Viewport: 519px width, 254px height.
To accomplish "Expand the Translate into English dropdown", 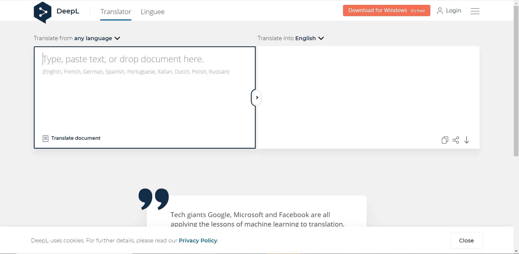I will (x=291, y=38).
